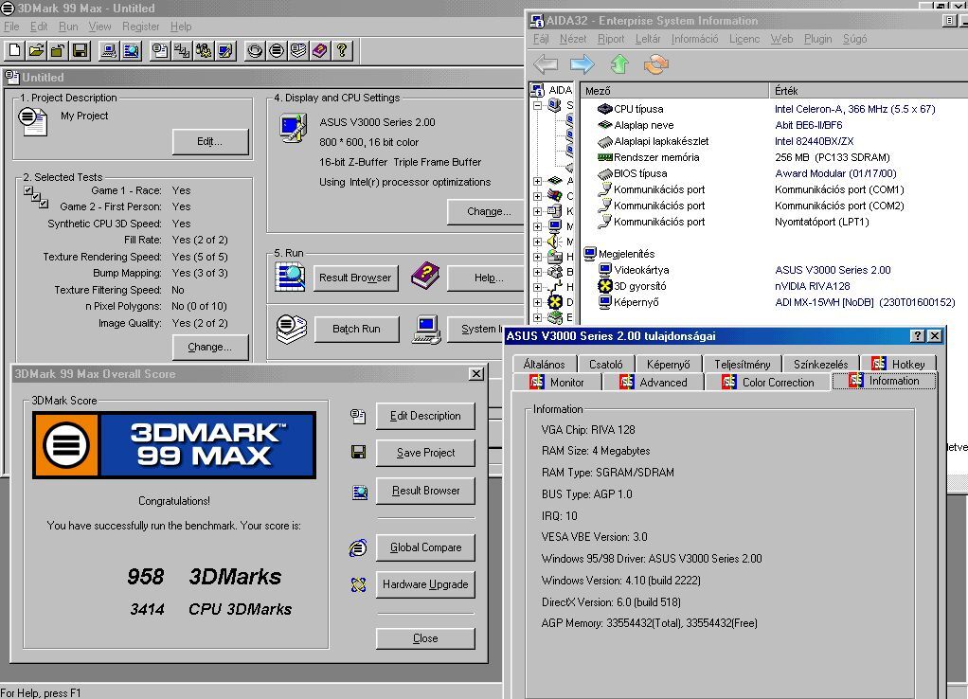The width and height of the screenshot is (968, 699).
Task: Click the AIDA32 back arrow
Action: 546,63
